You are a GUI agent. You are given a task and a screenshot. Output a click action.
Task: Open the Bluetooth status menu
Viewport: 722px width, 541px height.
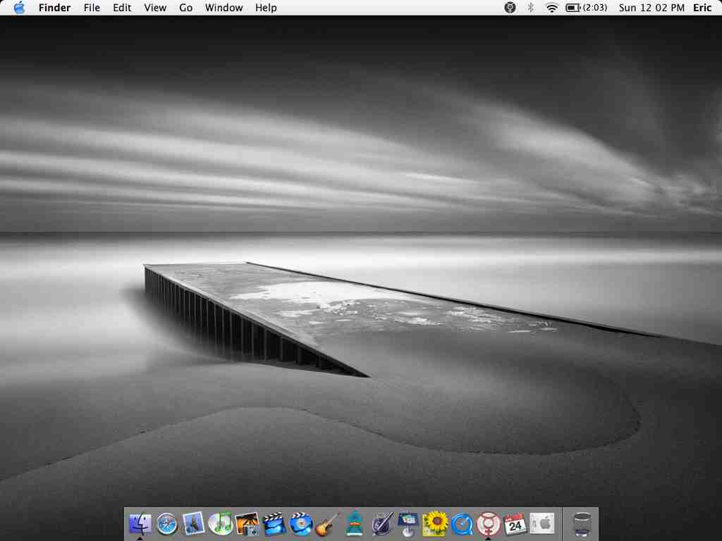pyautogui.click(x=530, y=8)
